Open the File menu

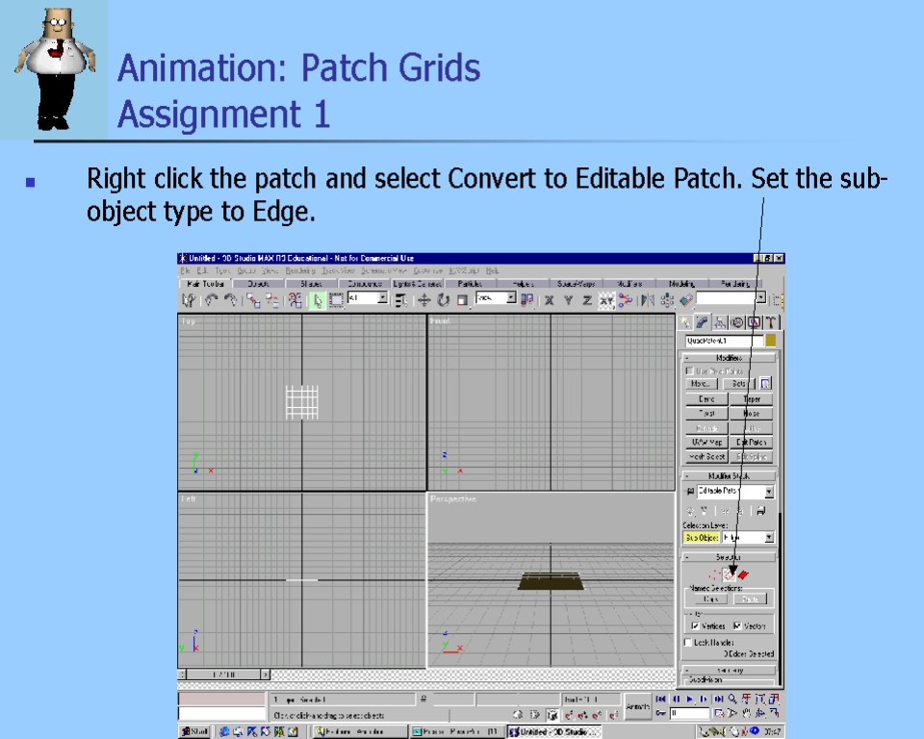point(185,271)
